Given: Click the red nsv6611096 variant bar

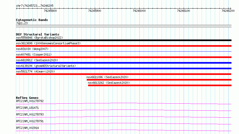Looking at the screenshot, I should (159, 80).
